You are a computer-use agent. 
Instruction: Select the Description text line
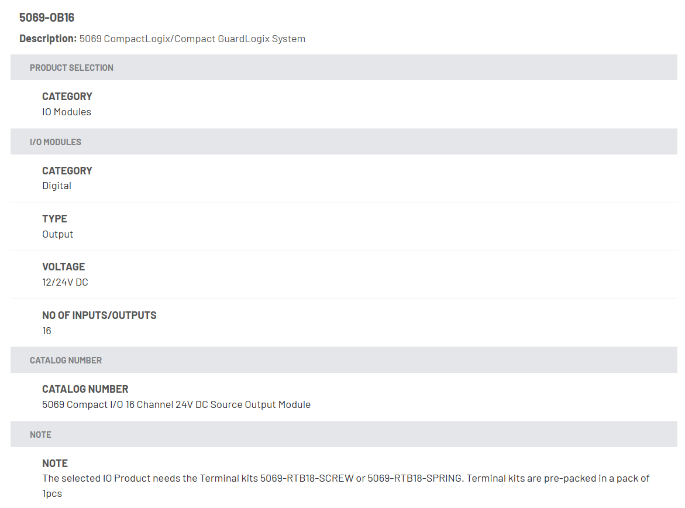point(162,39)
